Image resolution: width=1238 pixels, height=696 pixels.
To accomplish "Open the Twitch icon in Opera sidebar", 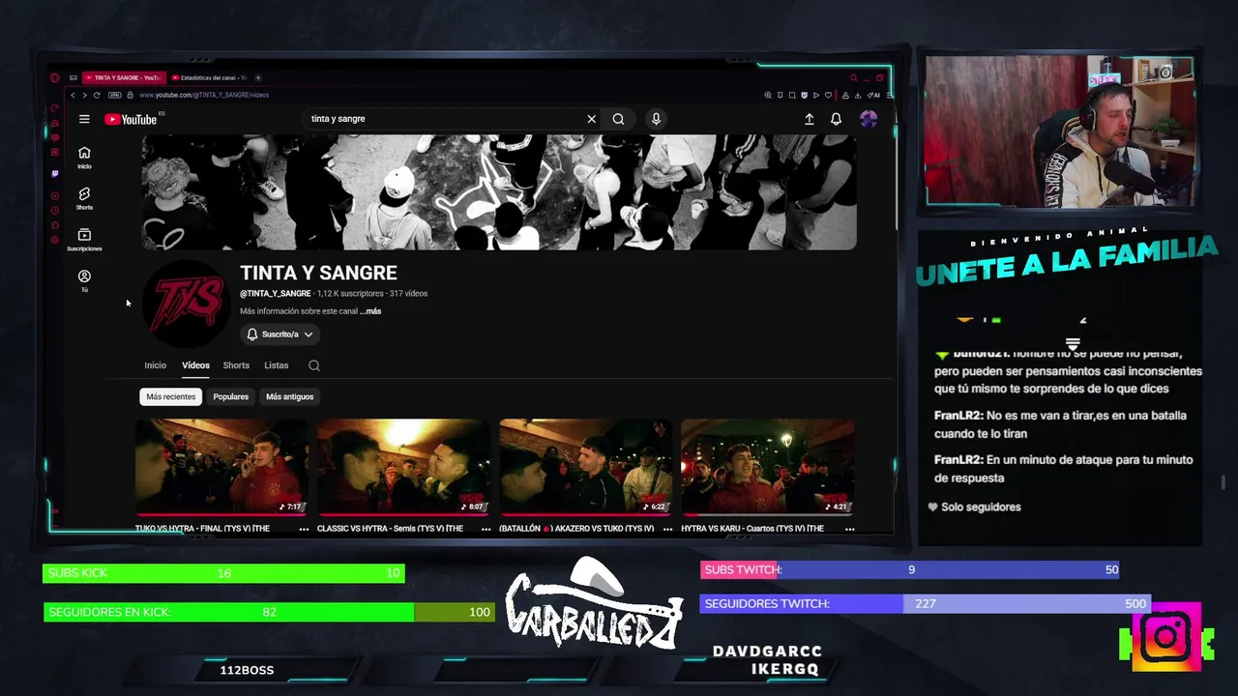I will click(x=55, y=174).
